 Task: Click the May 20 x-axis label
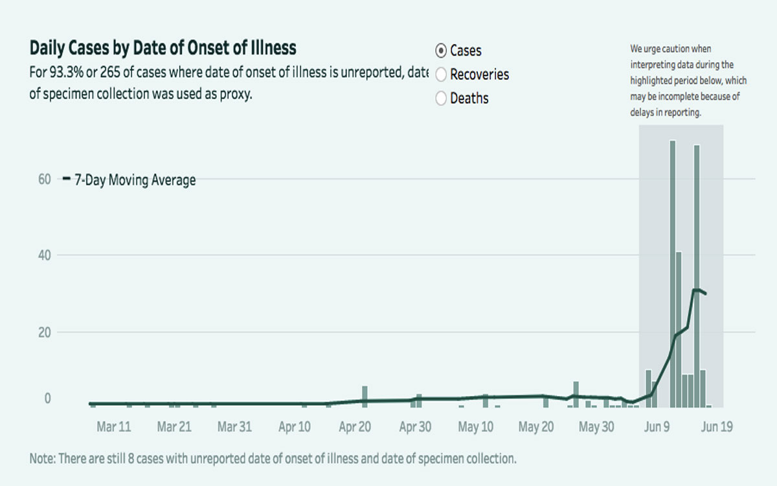point(537,427)
